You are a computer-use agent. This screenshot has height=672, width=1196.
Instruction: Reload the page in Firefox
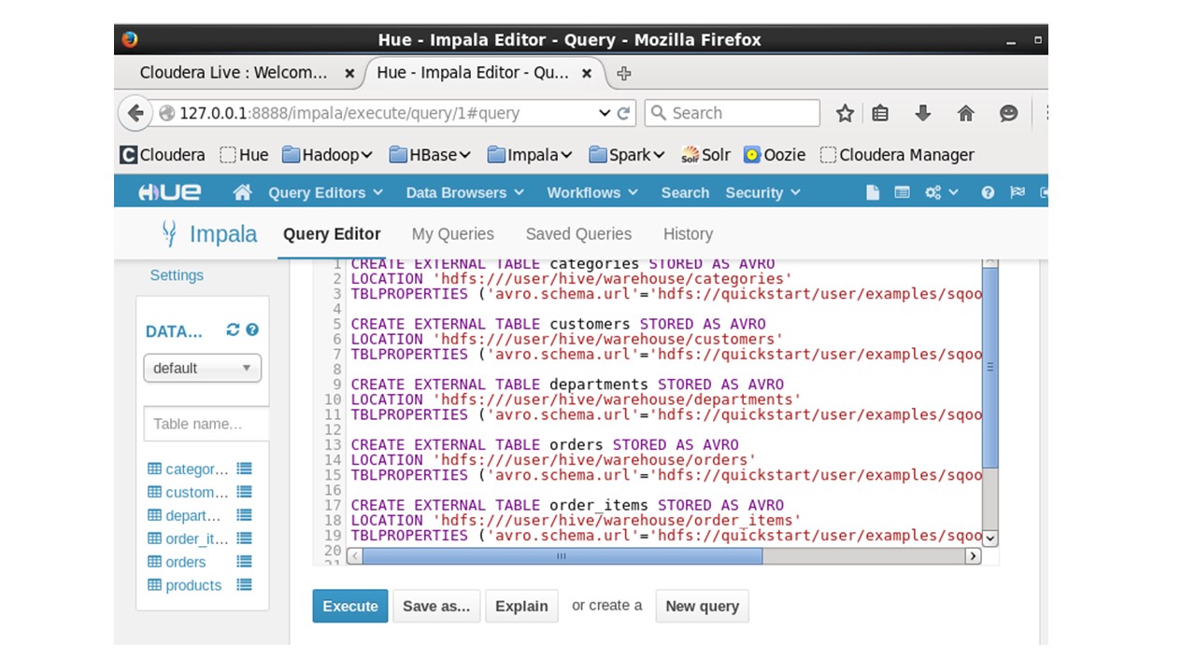[624, 113]
